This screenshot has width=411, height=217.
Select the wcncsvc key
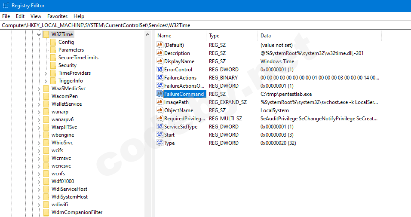pos(61,166)
